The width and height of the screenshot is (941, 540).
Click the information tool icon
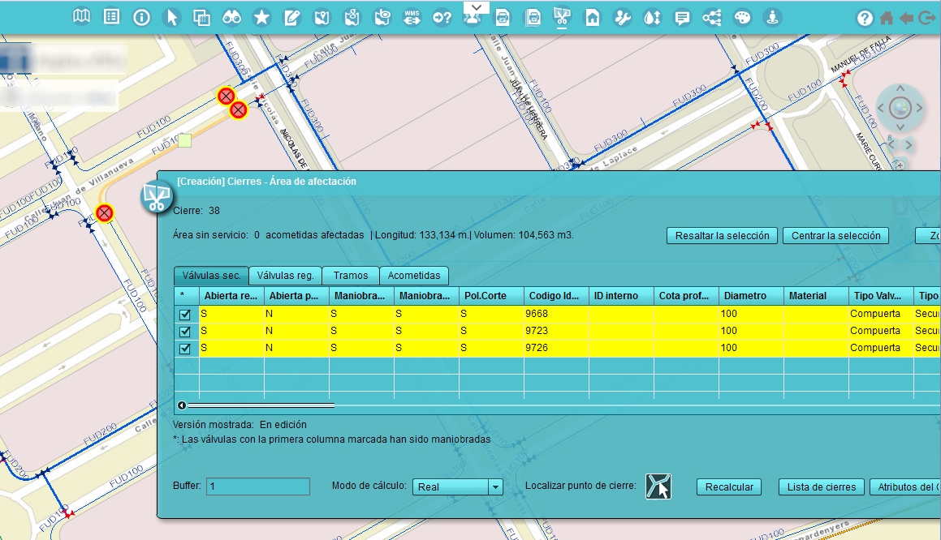click(x=141, y=17)
